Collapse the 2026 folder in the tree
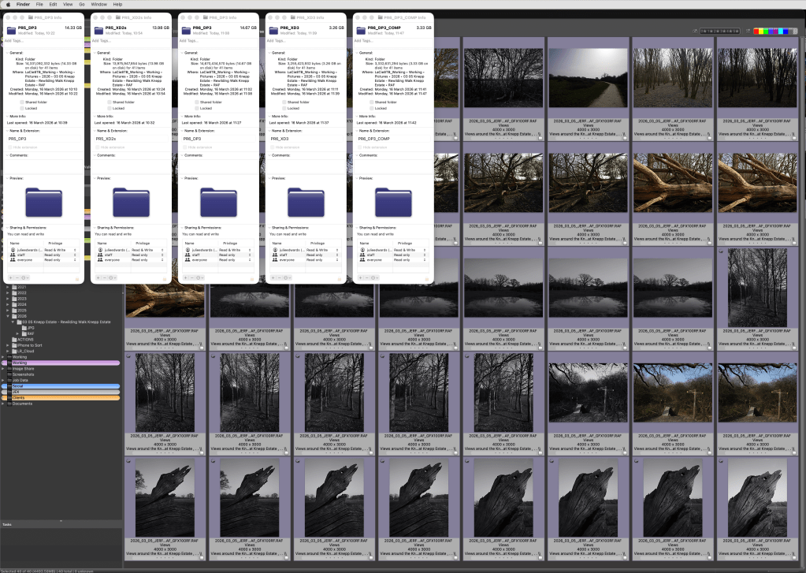Screen dimensions: 806x573 [8, 316]
